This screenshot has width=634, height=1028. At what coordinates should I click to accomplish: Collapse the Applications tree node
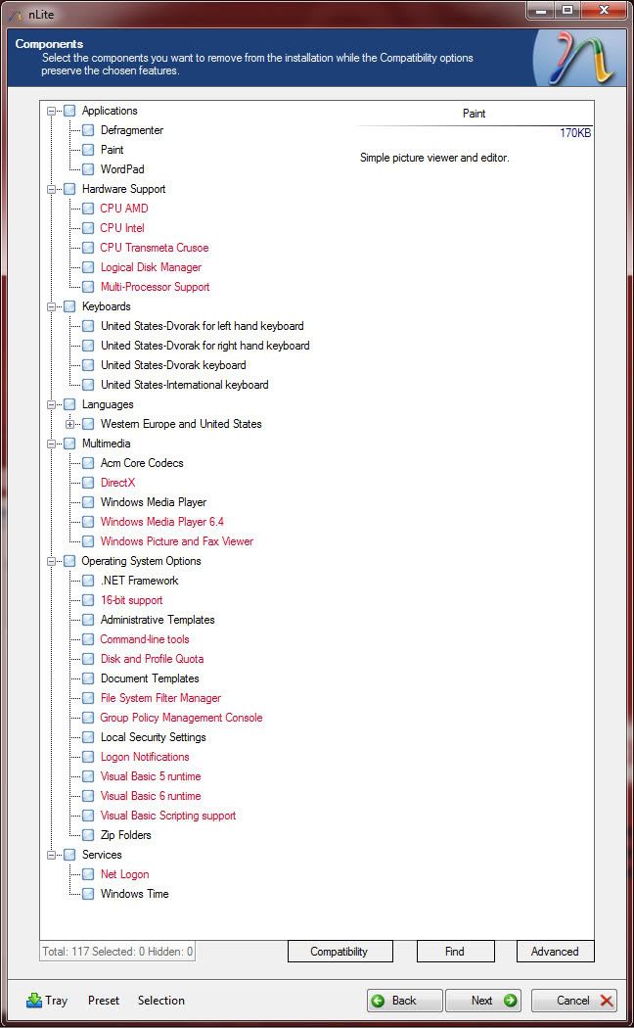51,111
